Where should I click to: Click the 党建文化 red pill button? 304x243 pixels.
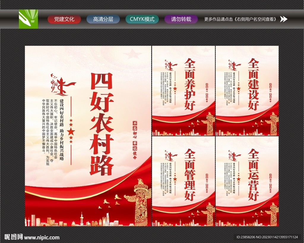click(64, 19)
